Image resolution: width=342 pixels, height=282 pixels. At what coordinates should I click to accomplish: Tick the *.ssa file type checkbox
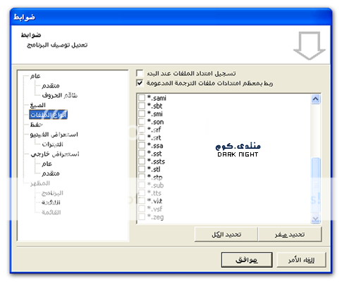click(x=142, y=145)
